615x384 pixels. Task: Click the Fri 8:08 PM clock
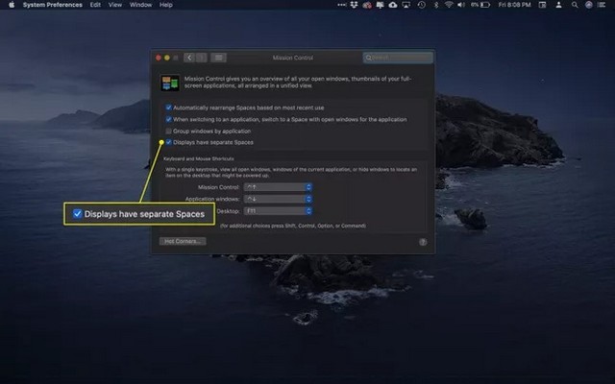pos(514,5)
